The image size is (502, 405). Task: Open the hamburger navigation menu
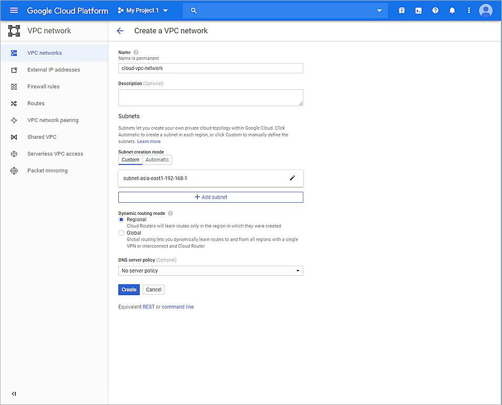click(x=14, y=11)
